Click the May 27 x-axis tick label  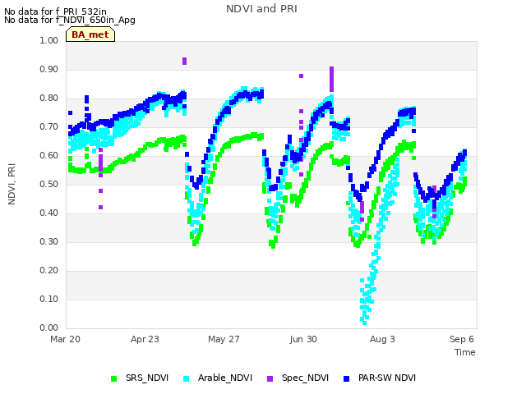224,339
